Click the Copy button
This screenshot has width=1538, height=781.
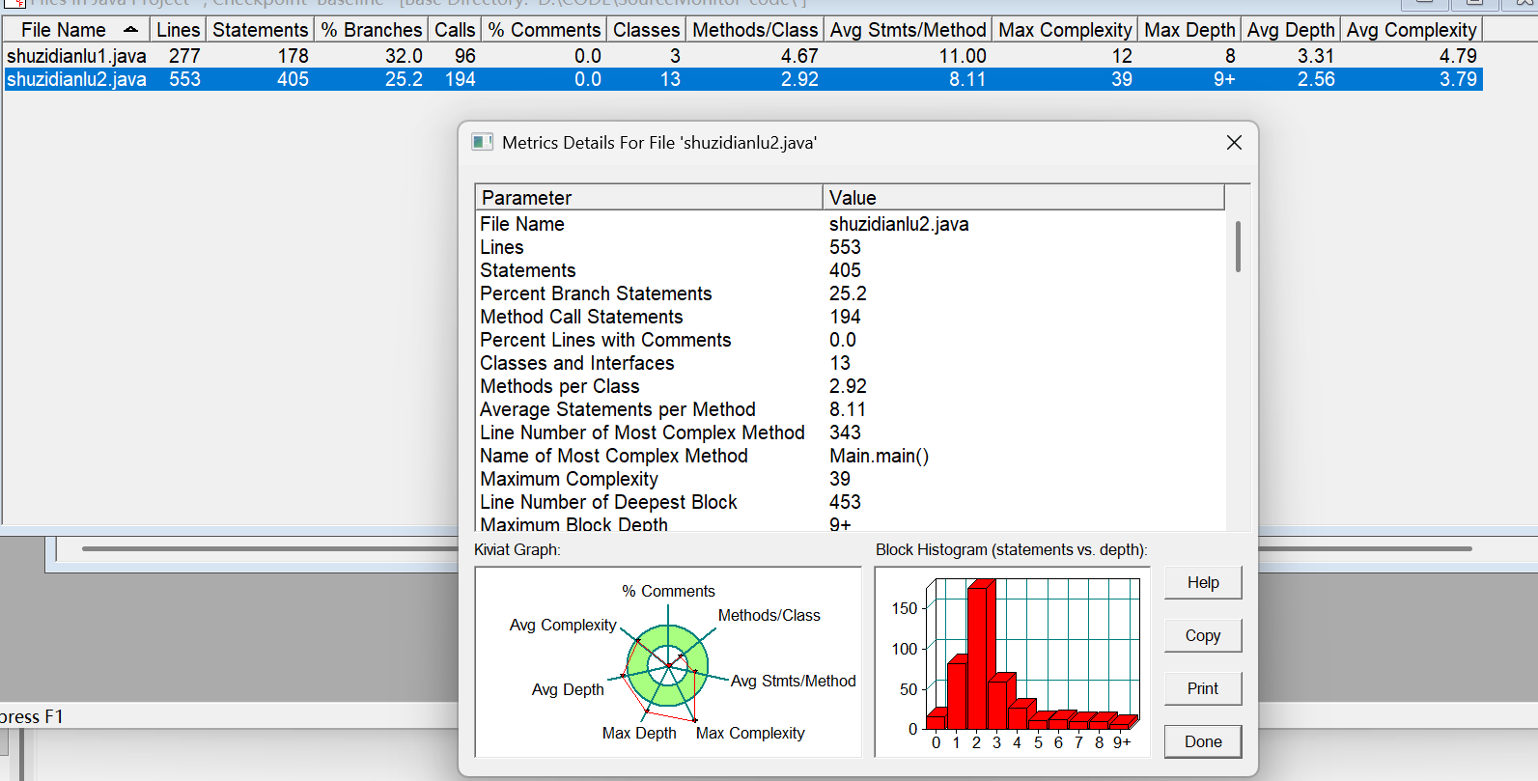[1203, 635]
